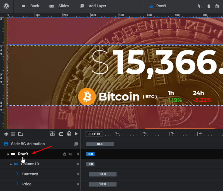Open the Slides menu
This screenshot has height=191, width=223.
(64, 6)
